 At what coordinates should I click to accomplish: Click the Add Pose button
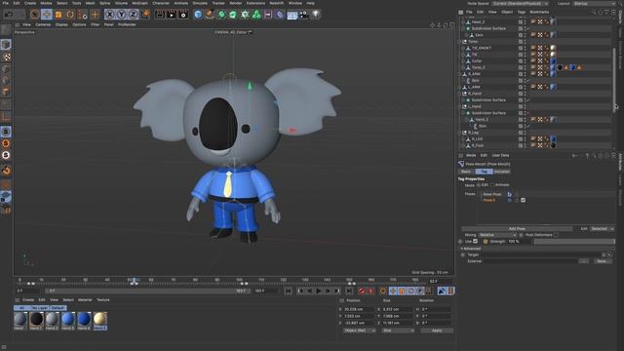pyautogui.click(x=517, y=229)
